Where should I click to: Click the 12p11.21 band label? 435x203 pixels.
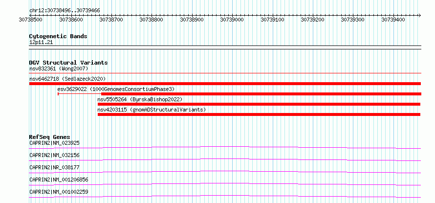(x=41, y=43)
